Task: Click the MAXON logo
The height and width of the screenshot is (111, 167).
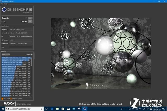Action: [9, 103]
